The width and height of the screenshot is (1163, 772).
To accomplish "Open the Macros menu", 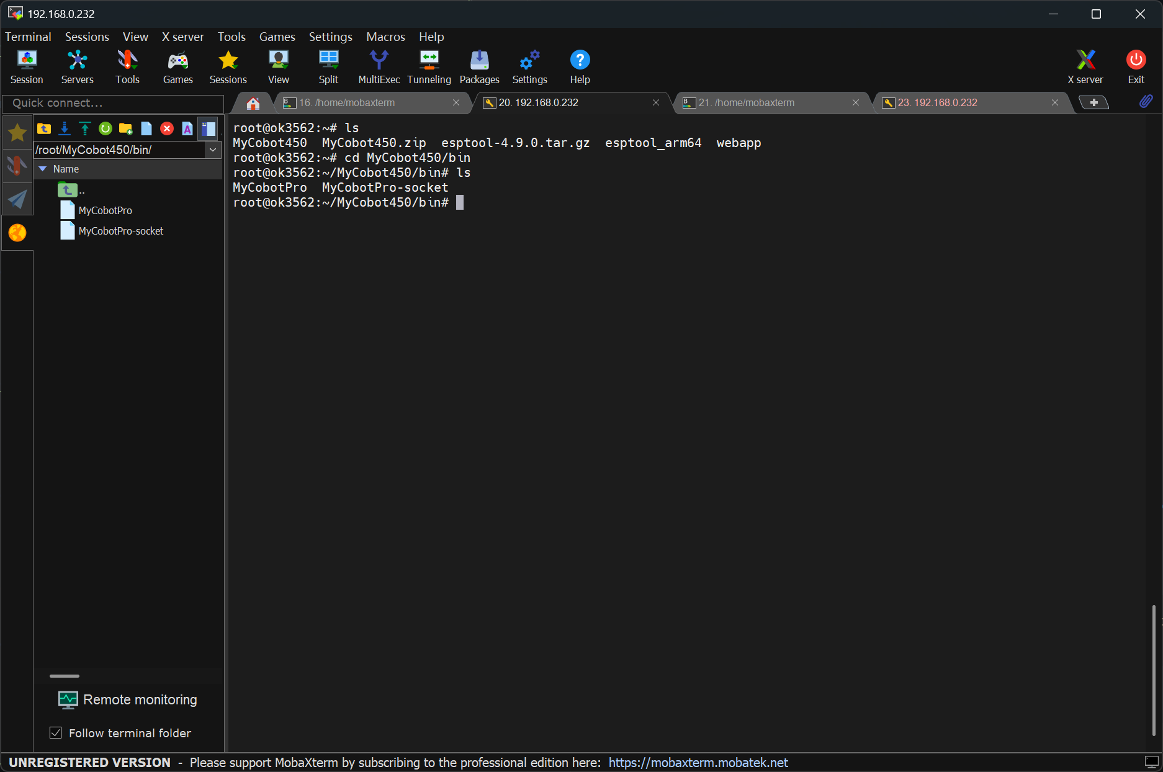I will 385,37.
